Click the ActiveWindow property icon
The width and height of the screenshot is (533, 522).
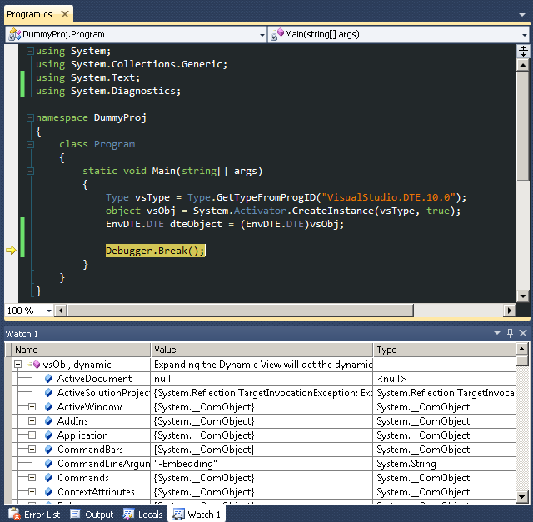(48, 407)
